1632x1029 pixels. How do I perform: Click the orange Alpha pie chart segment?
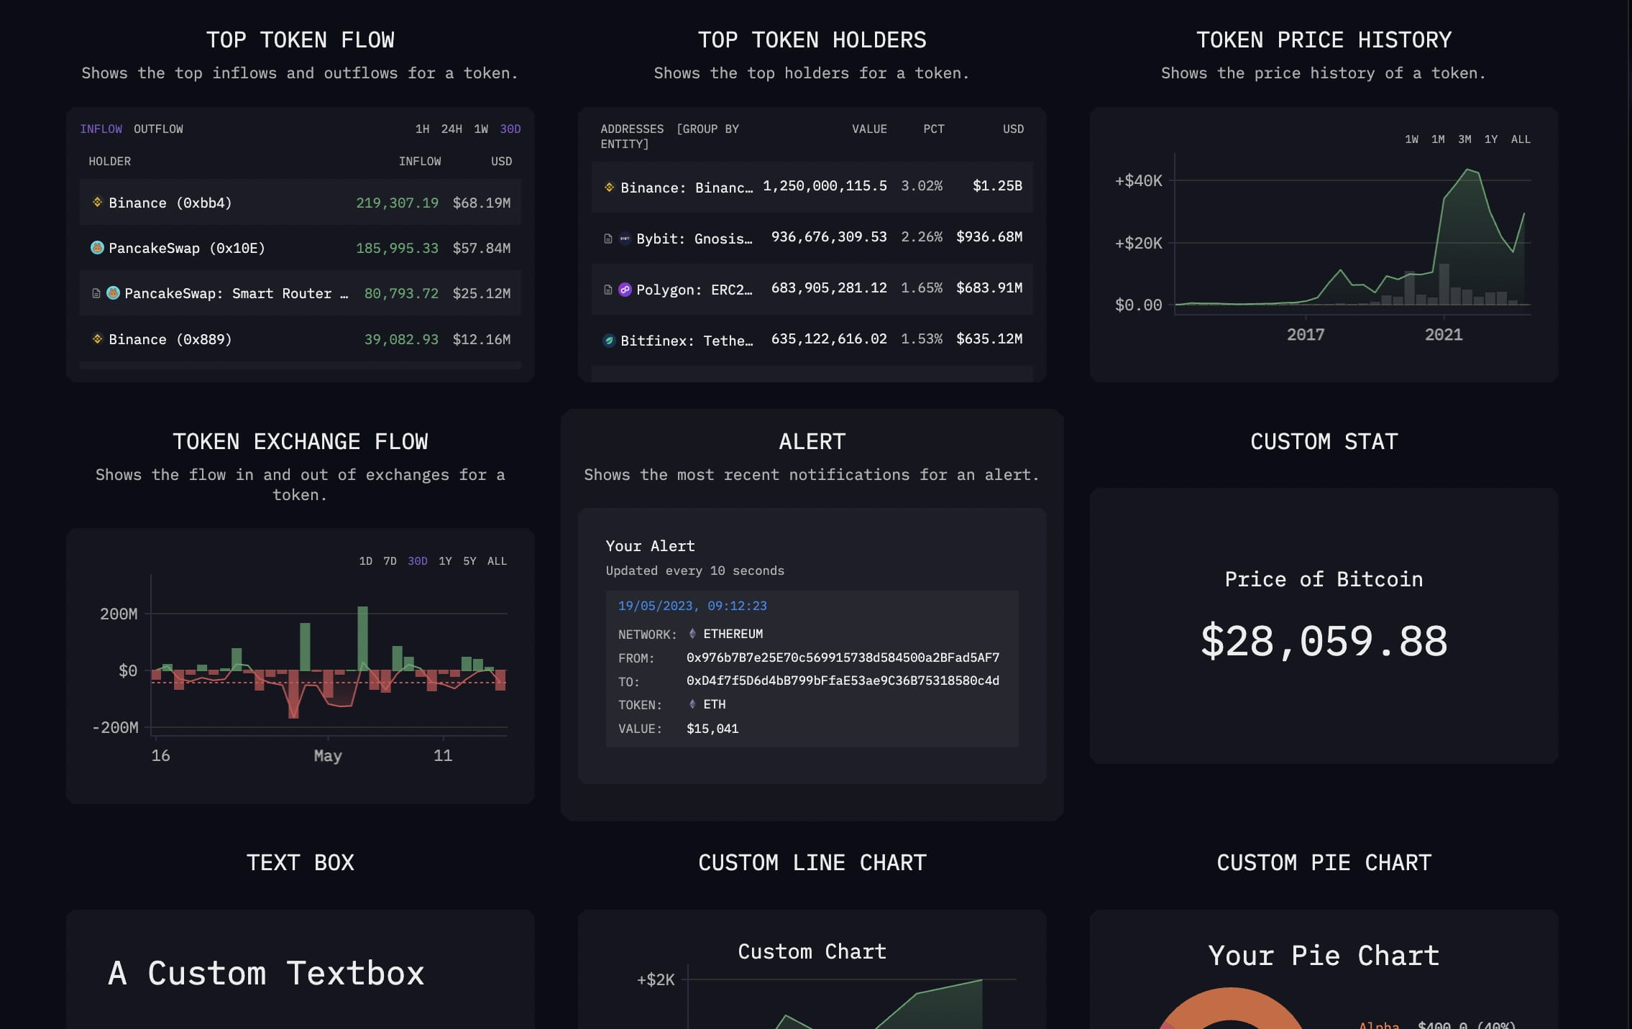pos(1231,1003)
